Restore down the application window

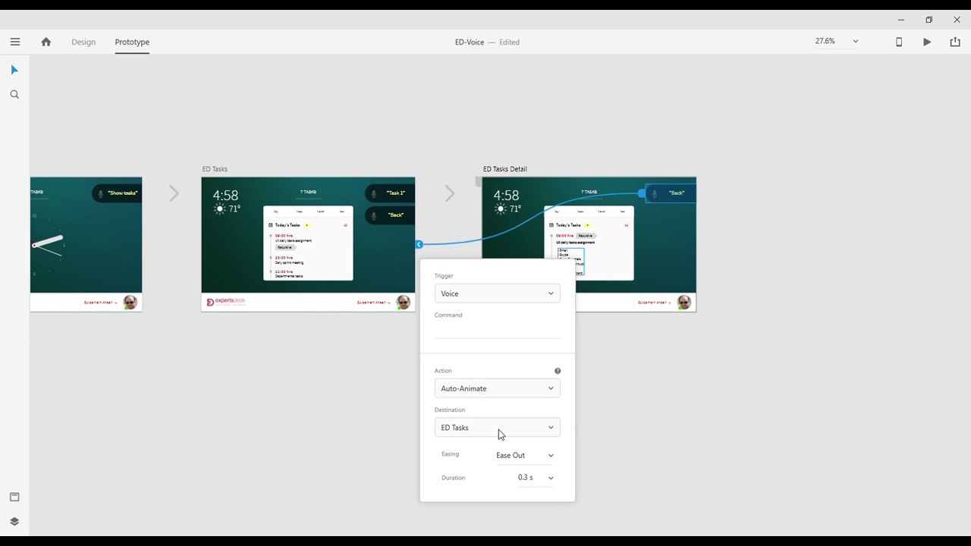click(x=929, y=20)
